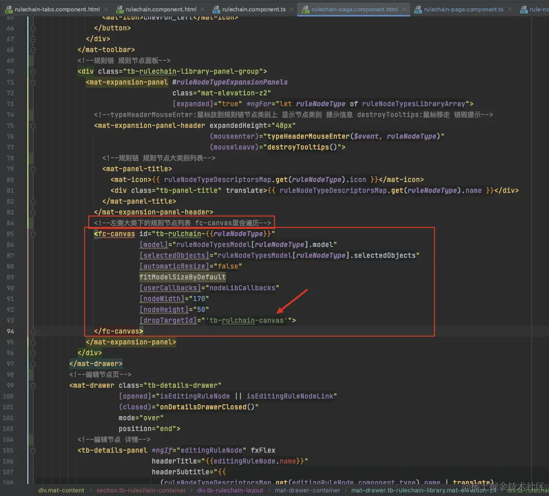The image size is (549, 496).
Task: Click HTML file icon on rulechain-page.component.html tab
Action: pos(305,9)
